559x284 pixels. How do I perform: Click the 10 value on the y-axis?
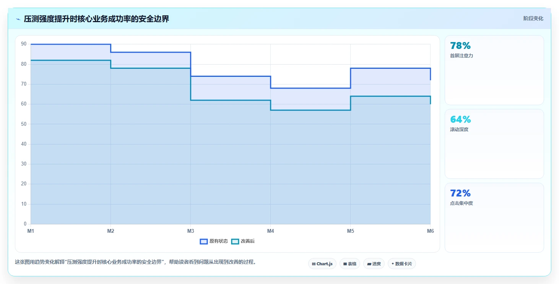(x=24, y=204)
